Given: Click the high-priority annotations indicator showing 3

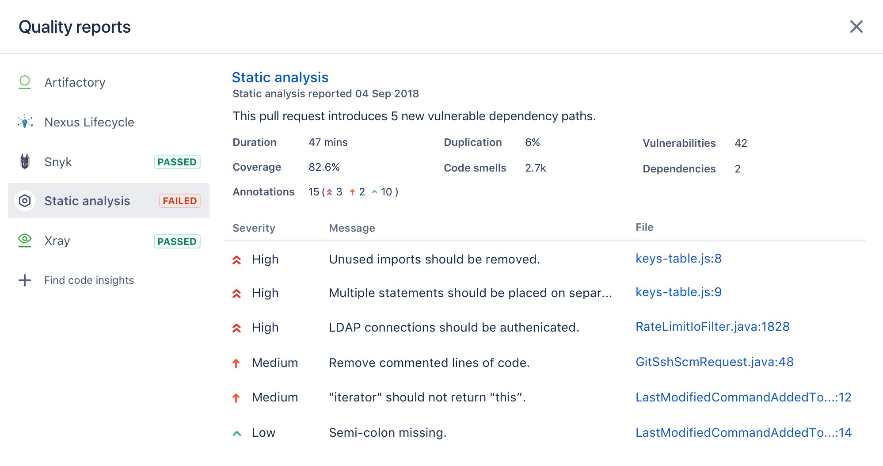Looking at the screenshot, I should (335, 191).
